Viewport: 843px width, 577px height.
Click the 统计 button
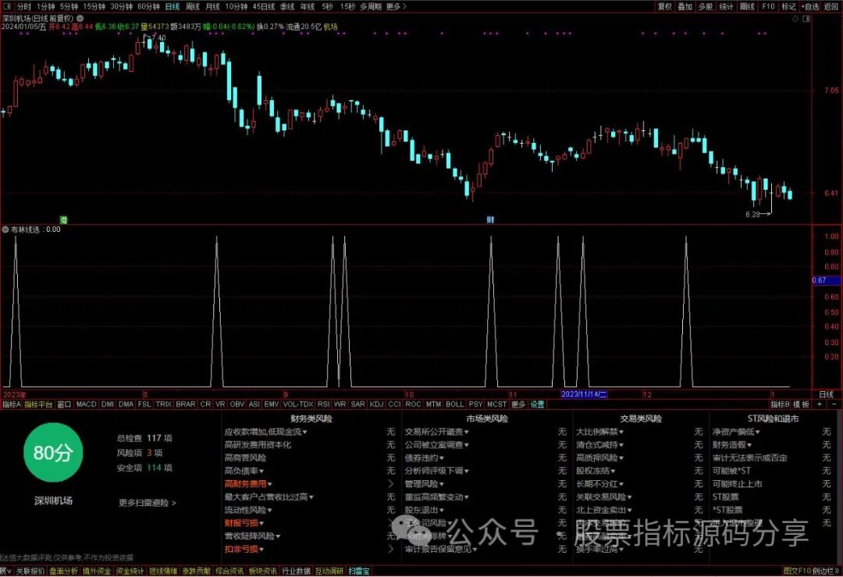coord(727,6)
